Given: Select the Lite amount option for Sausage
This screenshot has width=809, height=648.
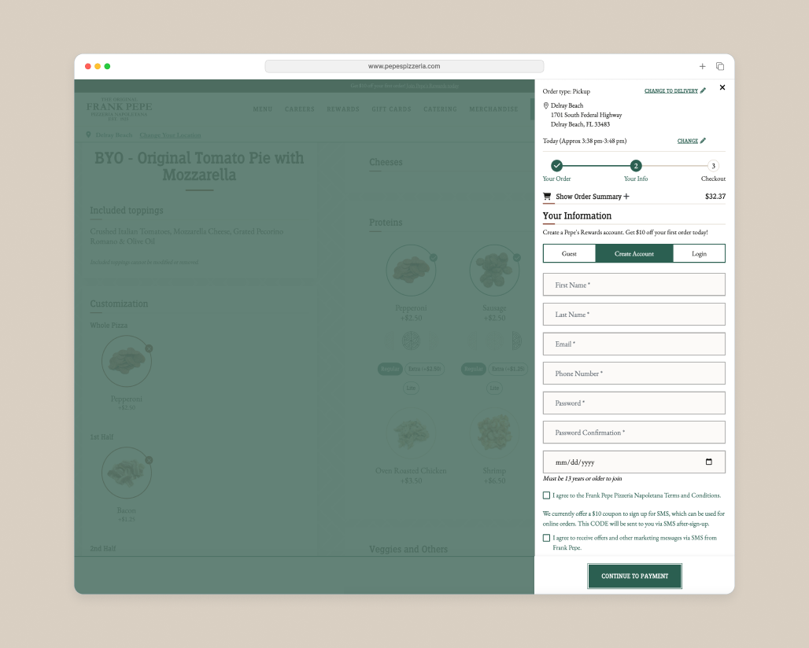Looking at the screenshot, I should point(494,388).
